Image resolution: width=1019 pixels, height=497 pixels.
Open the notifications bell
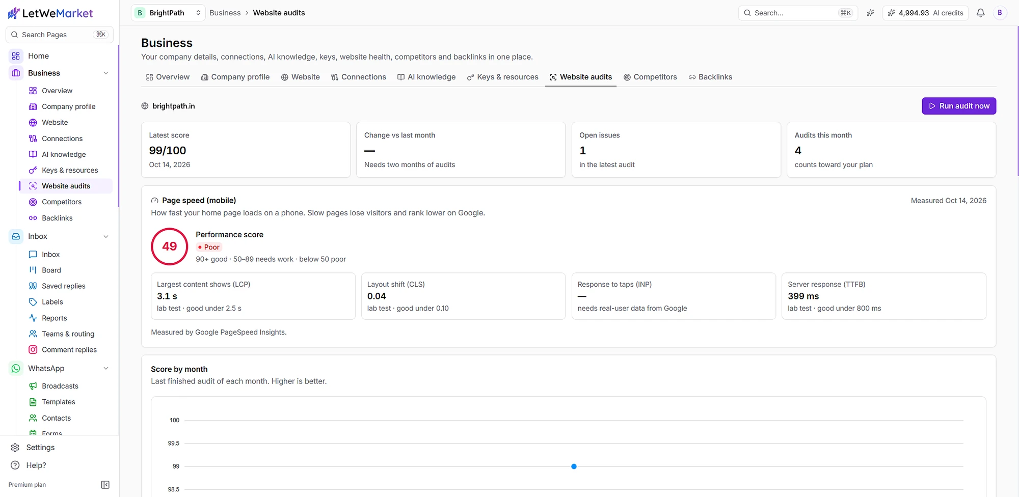[x=980, y=13]
